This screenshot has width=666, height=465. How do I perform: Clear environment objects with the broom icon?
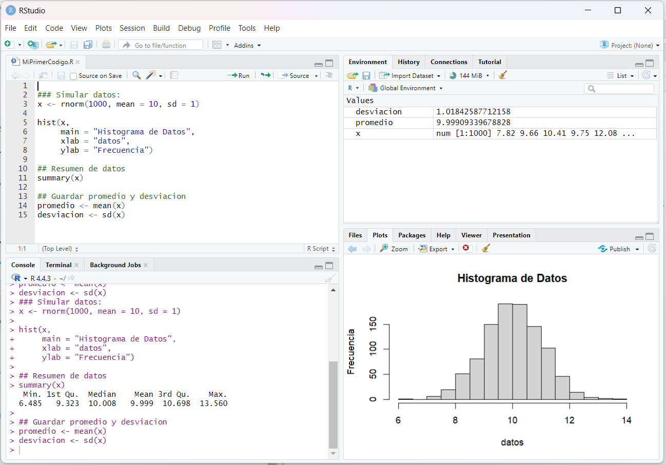503,75
